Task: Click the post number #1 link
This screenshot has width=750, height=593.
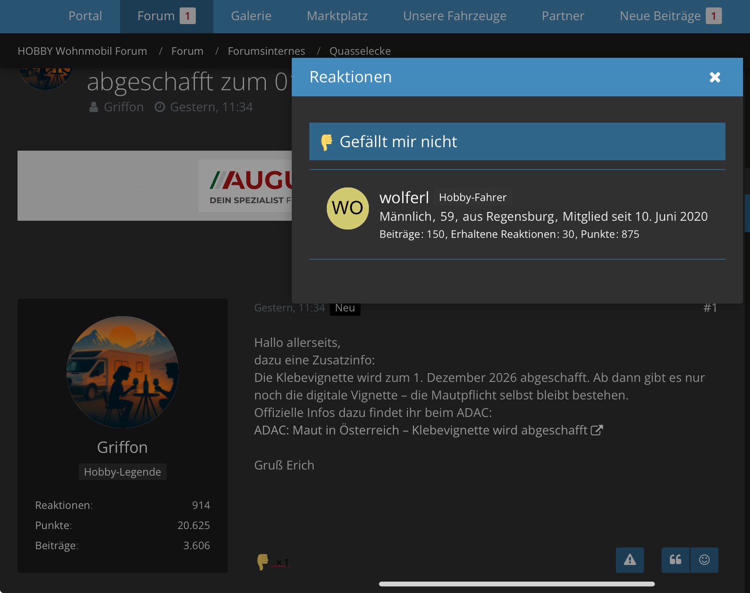Action: coord(710,308)
